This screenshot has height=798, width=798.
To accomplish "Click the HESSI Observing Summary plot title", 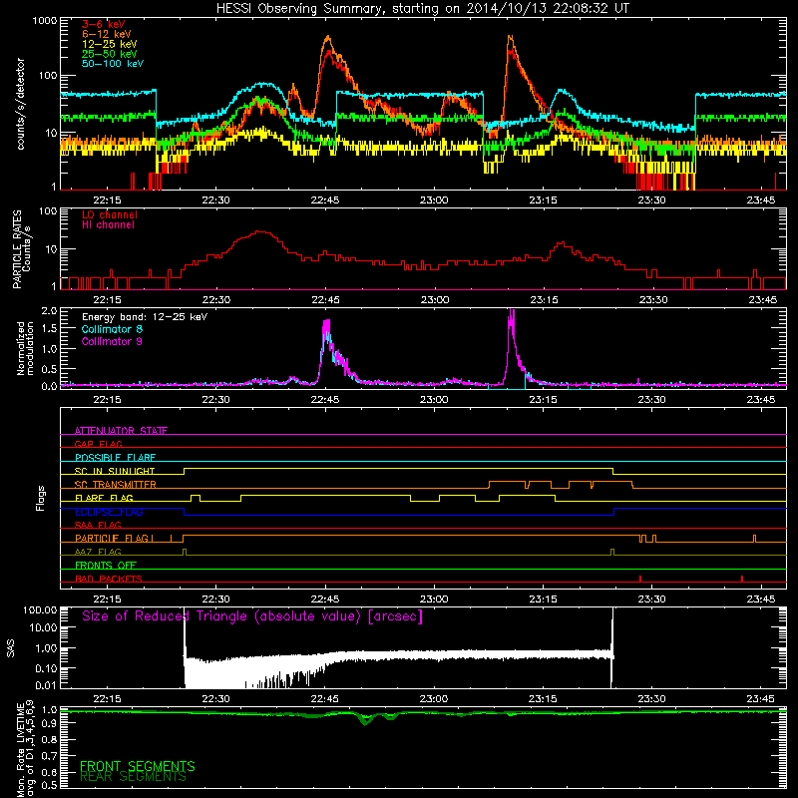I will click(x=423, y=8).
